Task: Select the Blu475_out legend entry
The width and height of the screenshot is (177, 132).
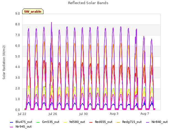Action: [x=21, y=122]
